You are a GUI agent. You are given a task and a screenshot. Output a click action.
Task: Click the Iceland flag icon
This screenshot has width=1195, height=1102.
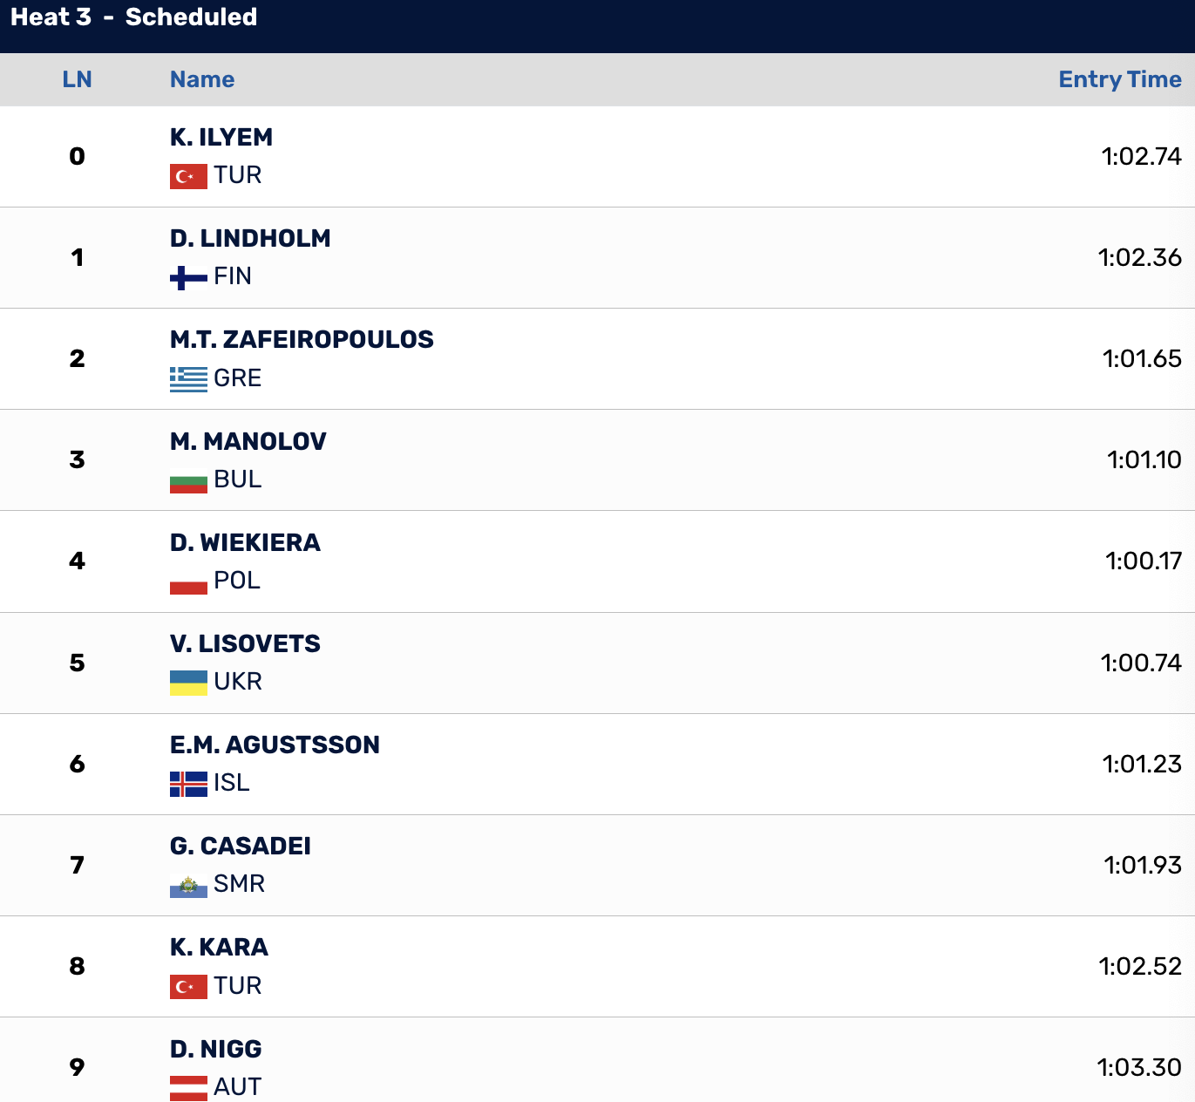tap(188, 784)
